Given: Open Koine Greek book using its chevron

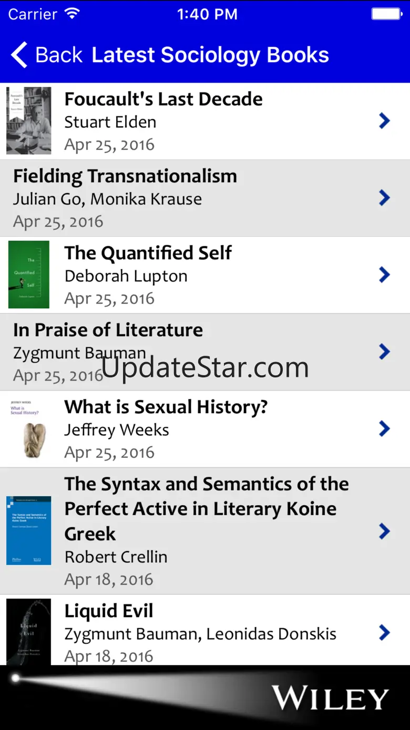Looking at the screenshot, I should coord(384,531).
